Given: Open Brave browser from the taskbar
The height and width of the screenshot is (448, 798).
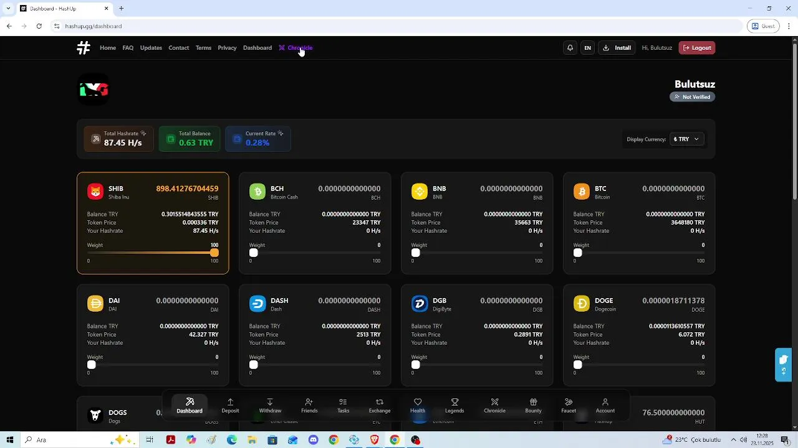Looking at the screenshot, I should pos(374,440).
